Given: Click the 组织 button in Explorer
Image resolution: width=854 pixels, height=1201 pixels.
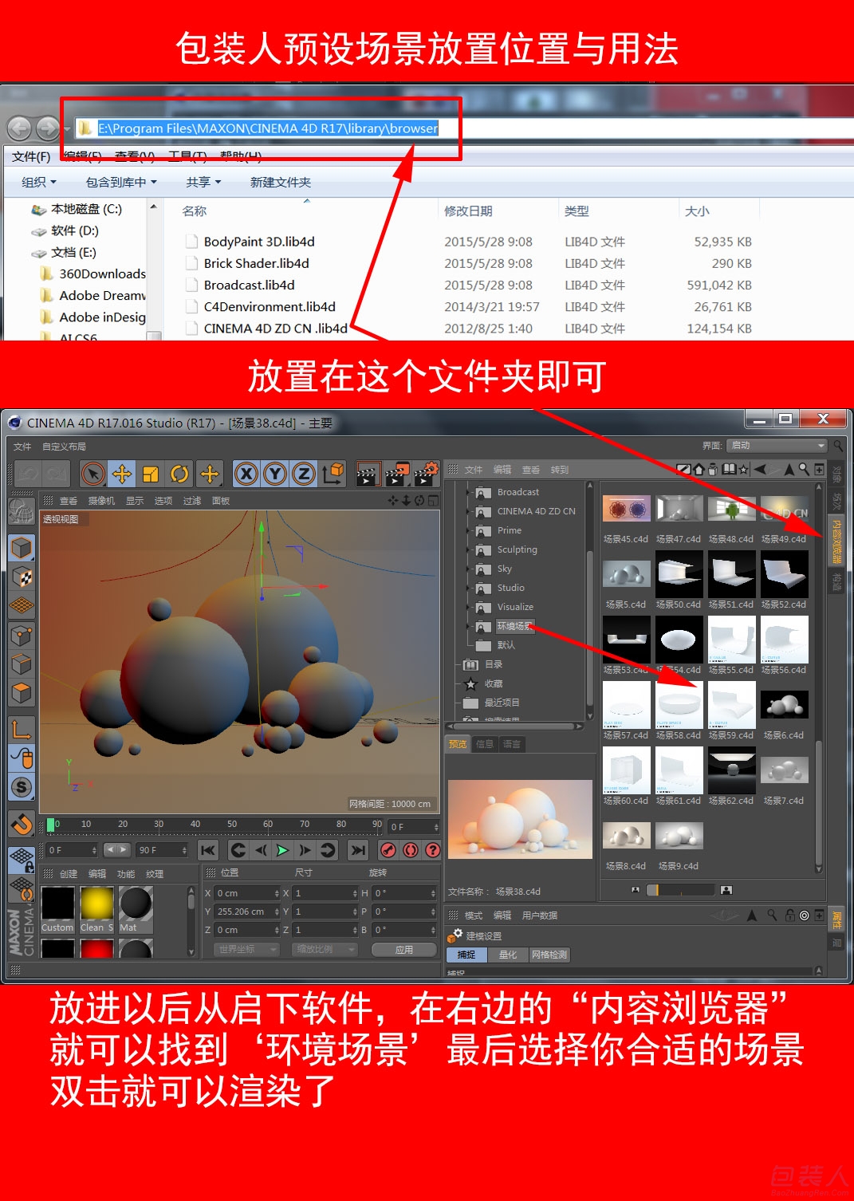Looking at the screenshot, I should (x=38, y=182).
